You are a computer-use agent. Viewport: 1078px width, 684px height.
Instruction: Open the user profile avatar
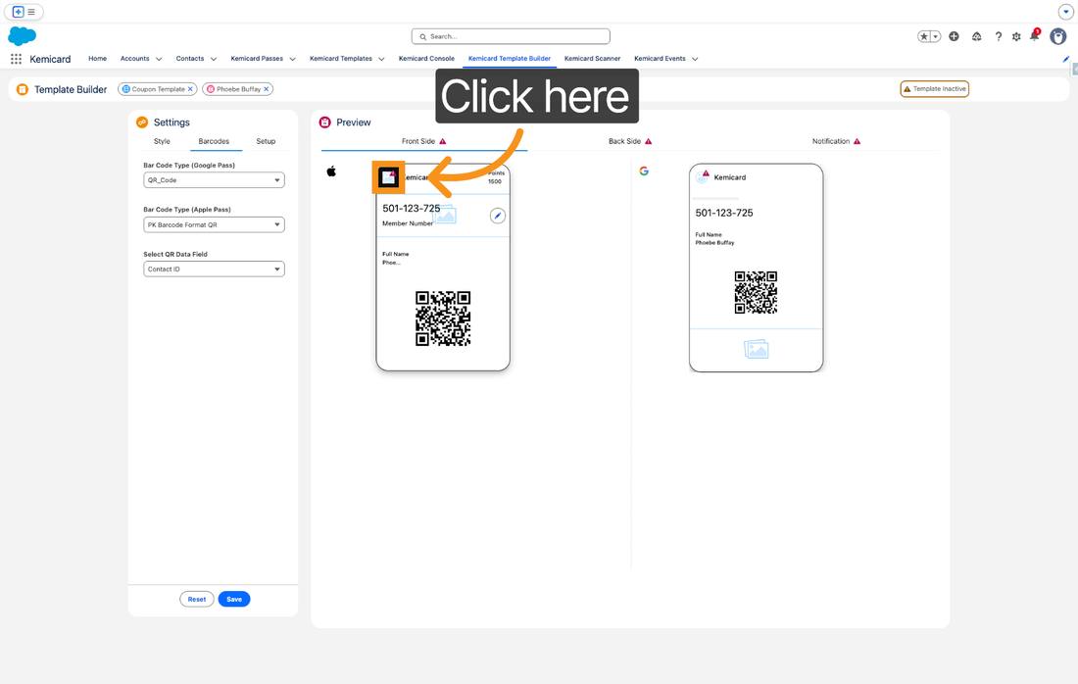(x=1058, y=36)
